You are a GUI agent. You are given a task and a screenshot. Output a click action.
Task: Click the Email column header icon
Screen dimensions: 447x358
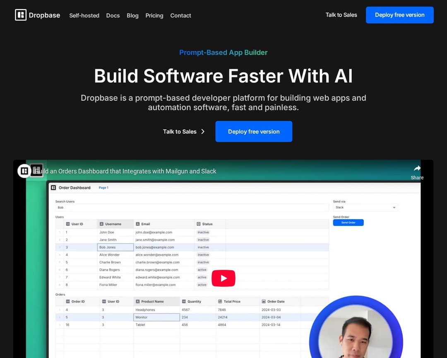(x=138, y=224)
